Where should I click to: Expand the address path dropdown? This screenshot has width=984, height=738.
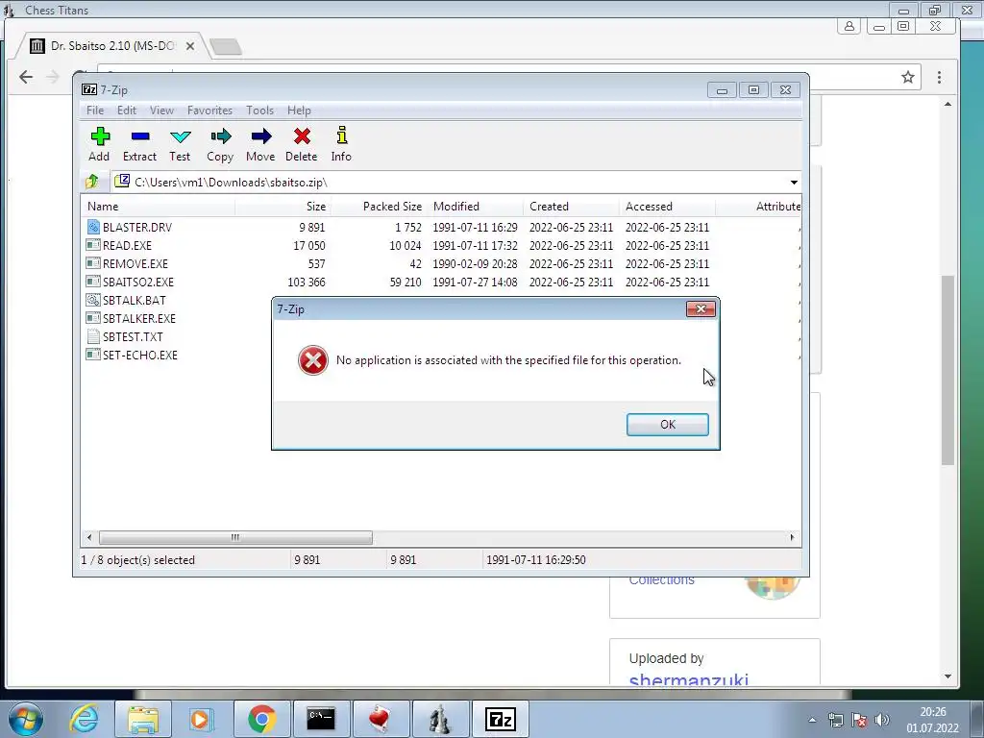794,182
